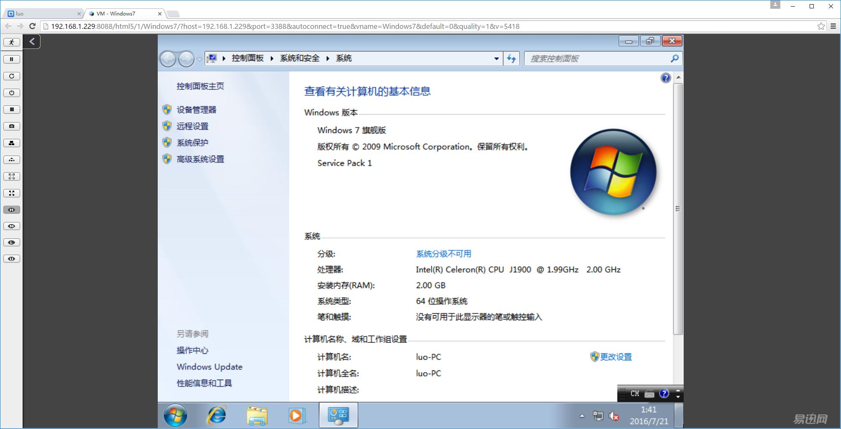Click the browser forward arrow
This screenshot has height=429, width=841.
coord(20,26)
